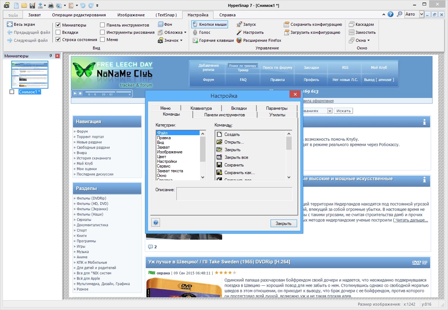
Task: Select the Снимок1 thumbnail preview
Action: point(30,75)
